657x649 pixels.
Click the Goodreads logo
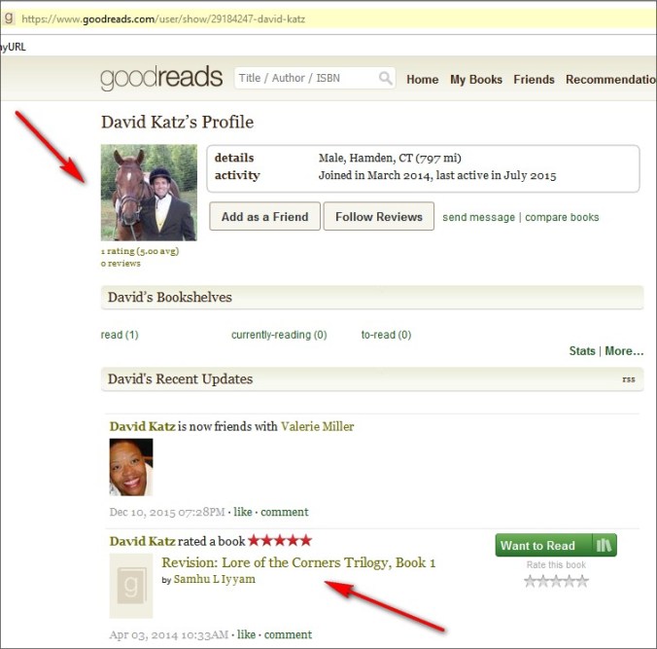pyautogui.click(x=161, y=79)
